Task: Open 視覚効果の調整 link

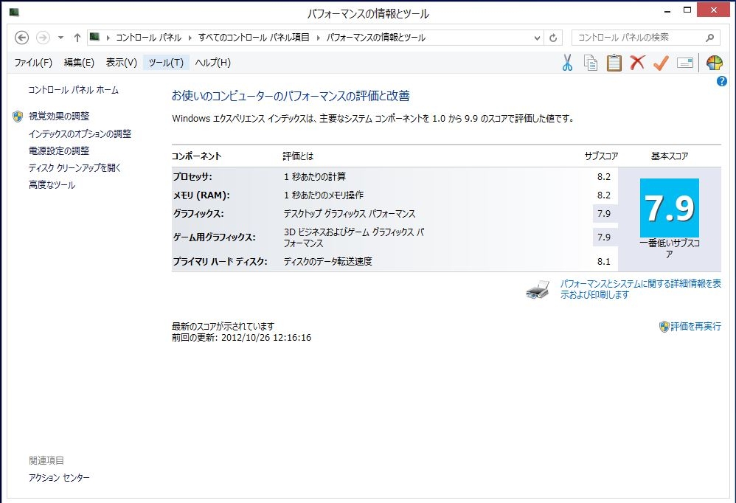Action: (x=59, y=117)
